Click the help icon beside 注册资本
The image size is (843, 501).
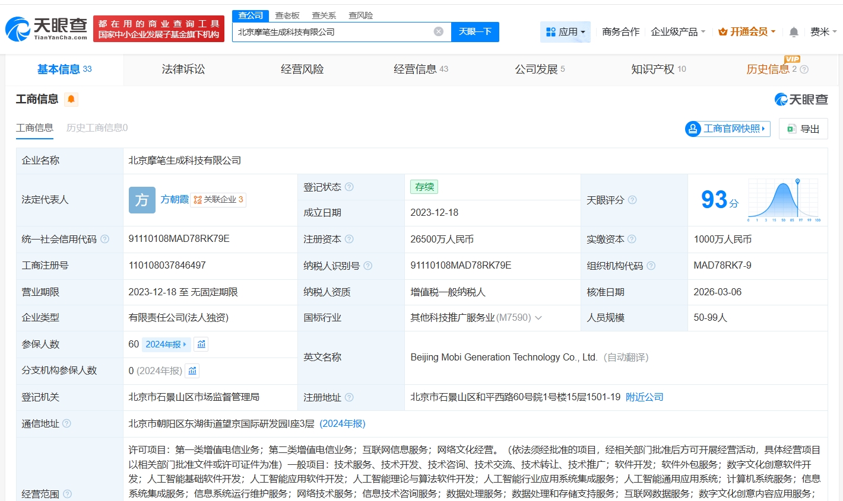[x=349, y=240]
